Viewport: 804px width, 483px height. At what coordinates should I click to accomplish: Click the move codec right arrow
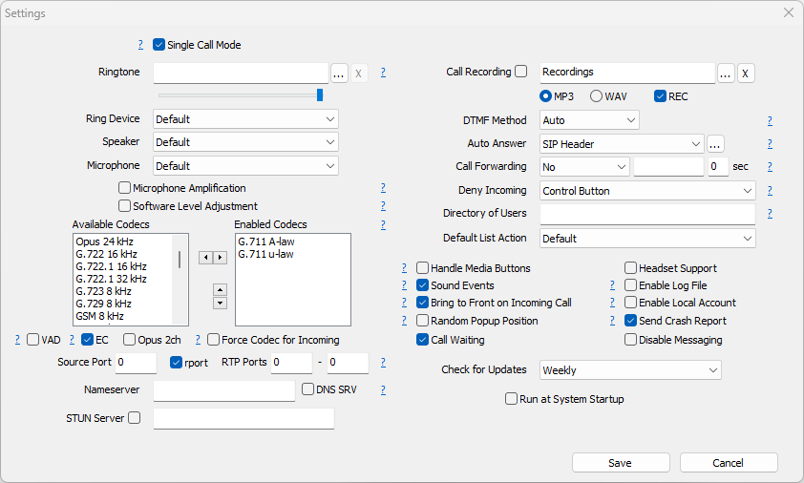[220, 258]
